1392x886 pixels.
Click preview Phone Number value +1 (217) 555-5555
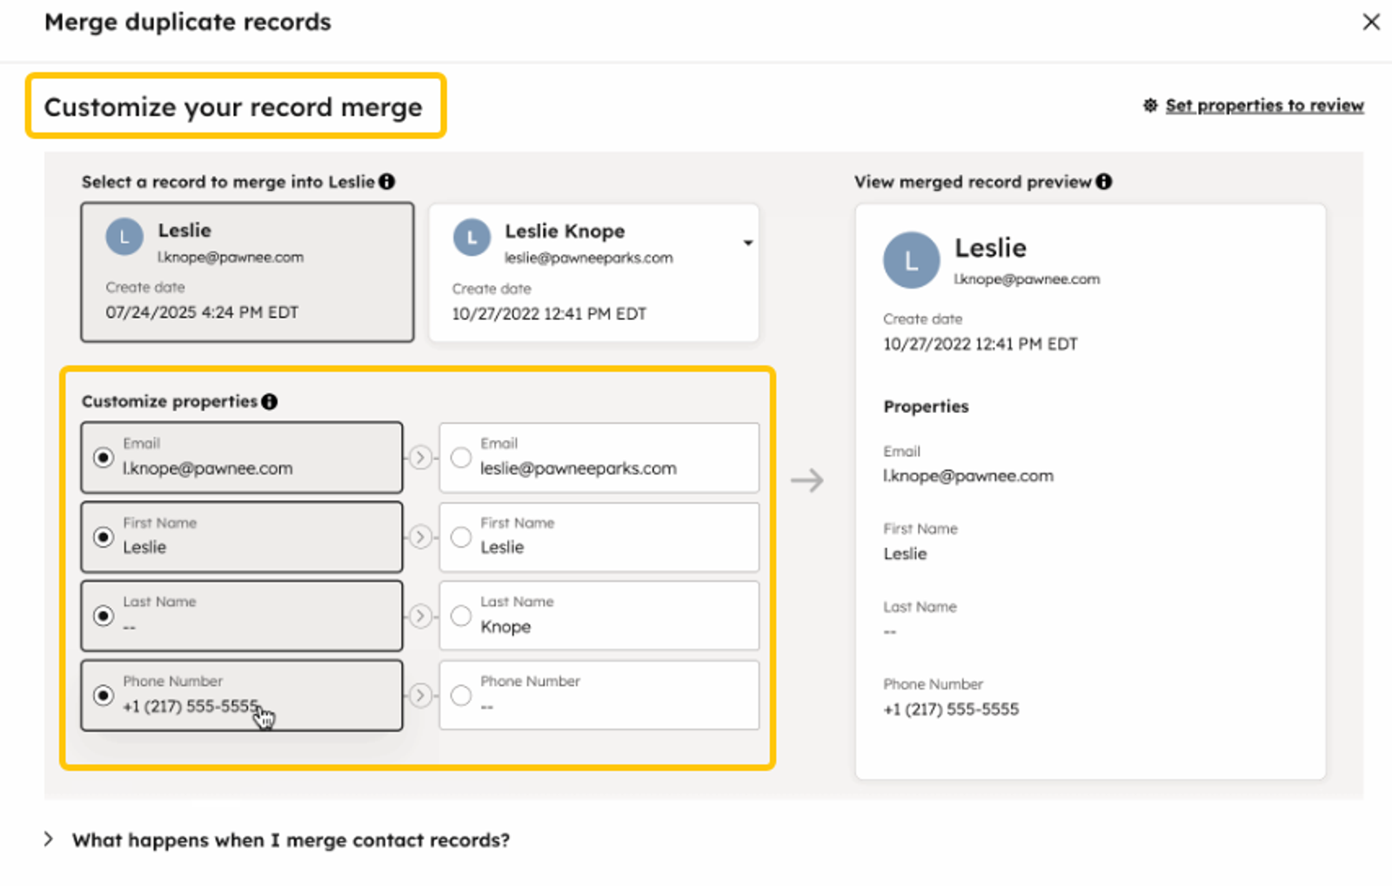tap(951, 709)
